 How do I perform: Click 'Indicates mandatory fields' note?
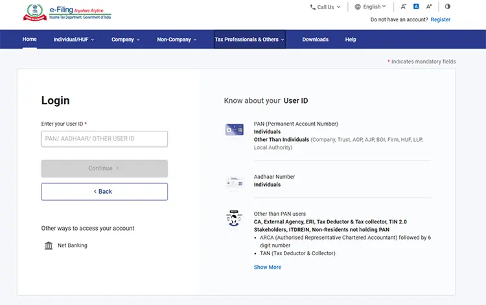pos(423,62)
